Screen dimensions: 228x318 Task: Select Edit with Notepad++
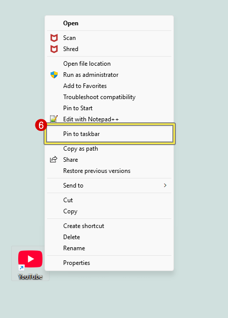(x=109, y=119)
